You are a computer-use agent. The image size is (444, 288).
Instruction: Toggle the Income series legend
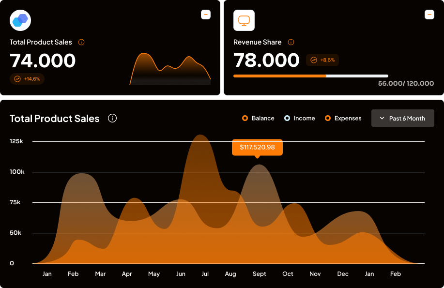coord(300,118)
